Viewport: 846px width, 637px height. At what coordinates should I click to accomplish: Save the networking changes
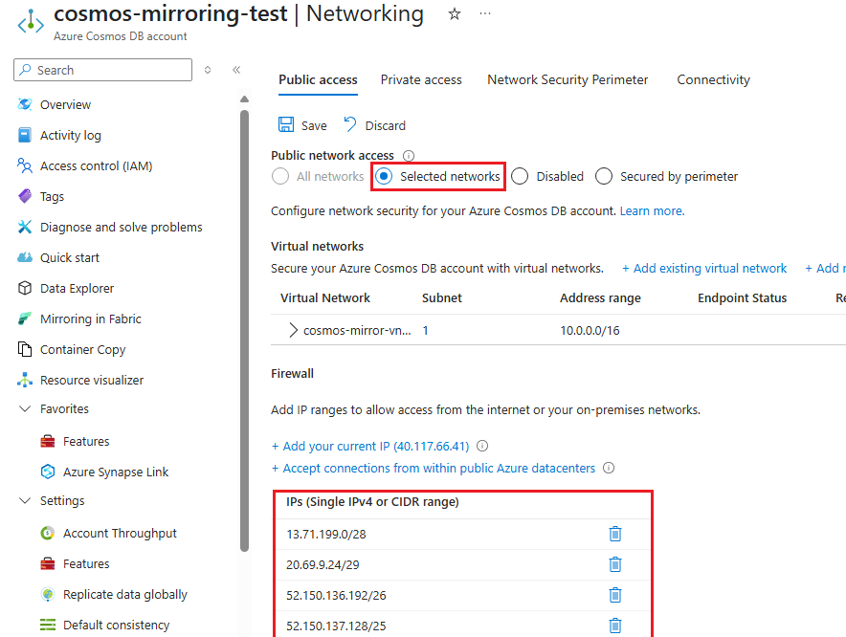pyautogui.click(x=301, y=125)
